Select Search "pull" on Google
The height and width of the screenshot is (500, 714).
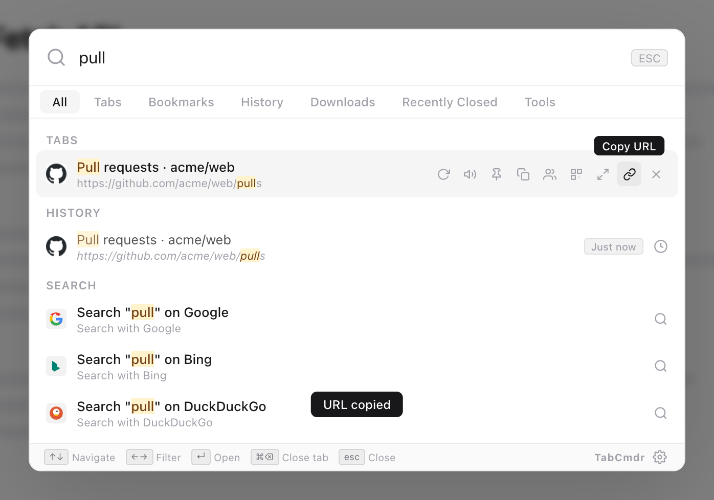[357, 320]
